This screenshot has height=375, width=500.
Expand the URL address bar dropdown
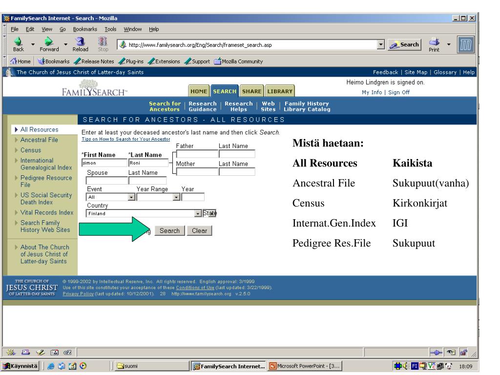381,44
